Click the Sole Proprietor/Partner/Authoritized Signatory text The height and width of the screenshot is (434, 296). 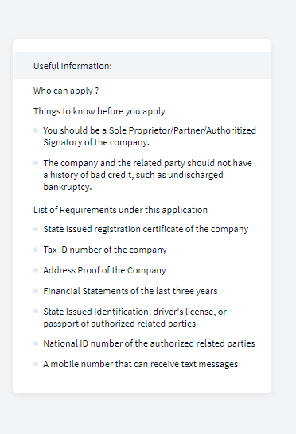coord(150,136)
